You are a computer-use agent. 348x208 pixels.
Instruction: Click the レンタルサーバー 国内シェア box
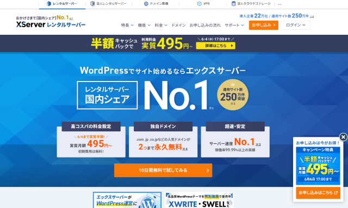pyautogui.click(x=107, y=95)
